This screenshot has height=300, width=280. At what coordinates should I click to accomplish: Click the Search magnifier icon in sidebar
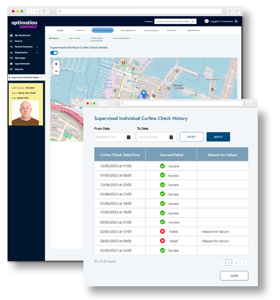click(11, 41)
